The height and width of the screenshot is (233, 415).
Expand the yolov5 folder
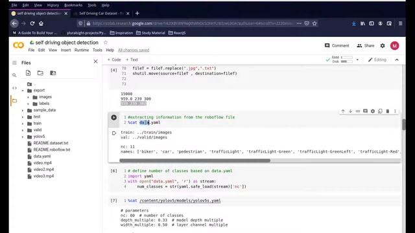[x=23, y=137]
